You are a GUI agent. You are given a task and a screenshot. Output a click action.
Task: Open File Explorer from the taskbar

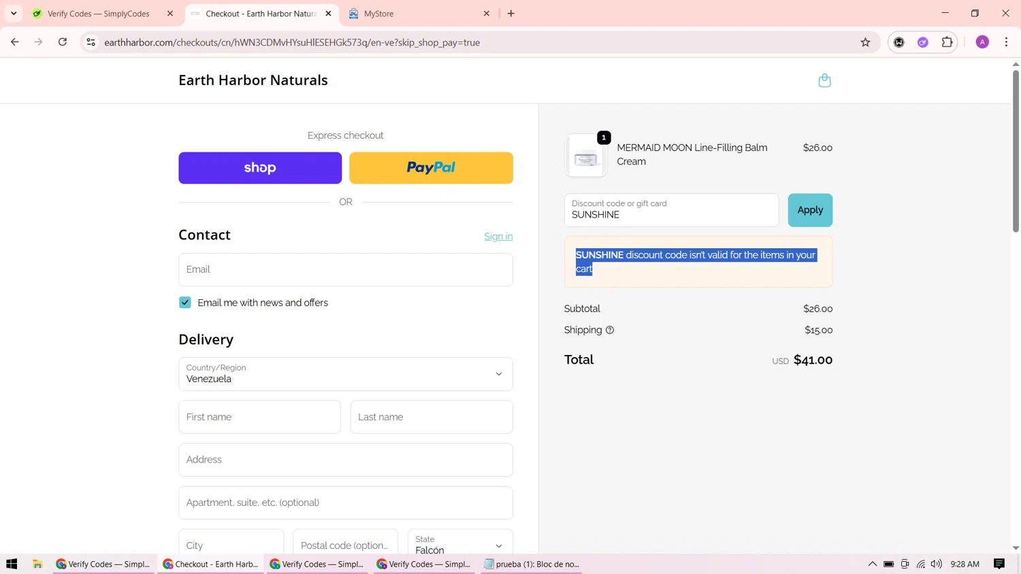point(37,564)
